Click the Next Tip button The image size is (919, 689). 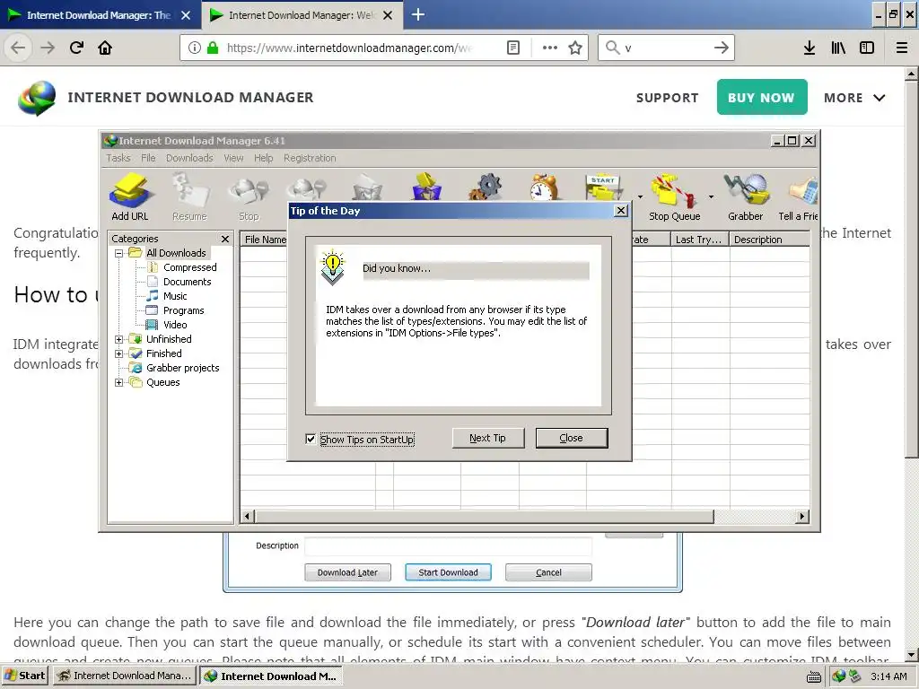[487, 438]
